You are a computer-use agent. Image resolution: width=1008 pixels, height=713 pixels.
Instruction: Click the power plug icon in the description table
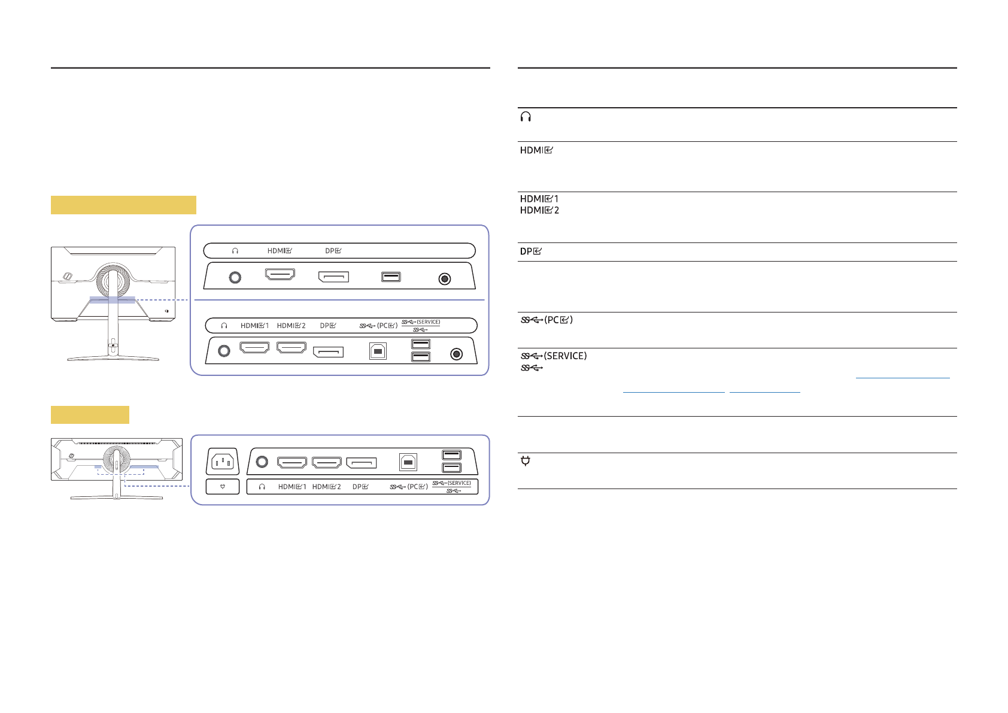click(526, 461)
